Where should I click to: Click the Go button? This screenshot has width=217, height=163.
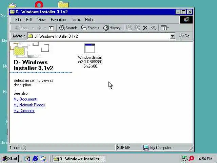pyautogui.click(x=184, y=36)
